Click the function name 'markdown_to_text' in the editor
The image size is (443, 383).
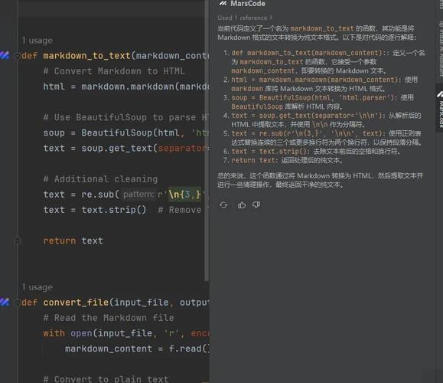(86, 56)
